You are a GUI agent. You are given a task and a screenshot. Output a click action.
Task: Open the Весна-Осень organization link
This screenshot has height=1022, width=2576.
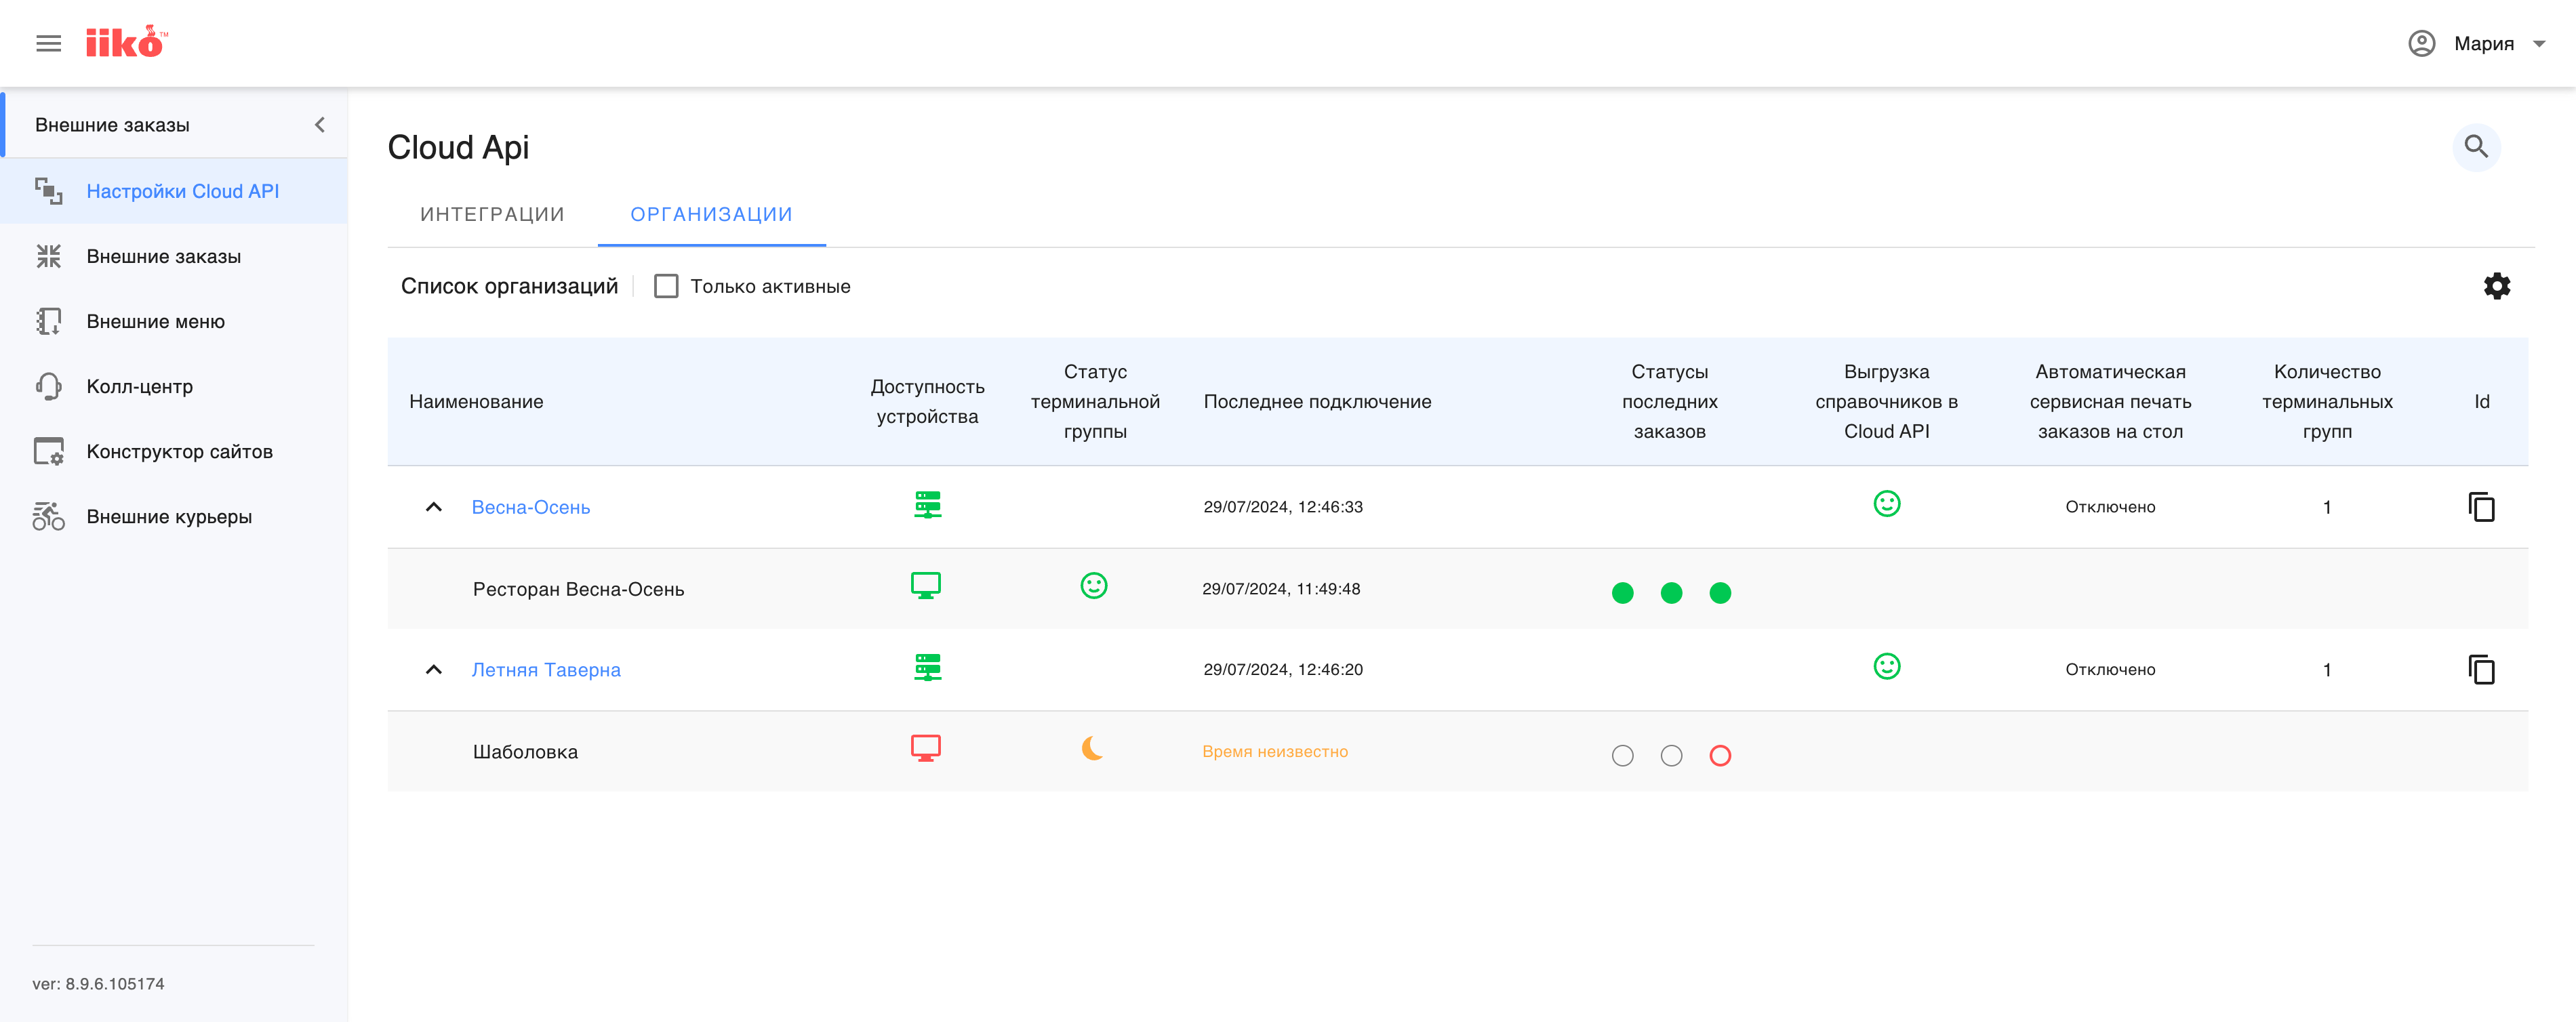tap(531, 507)
